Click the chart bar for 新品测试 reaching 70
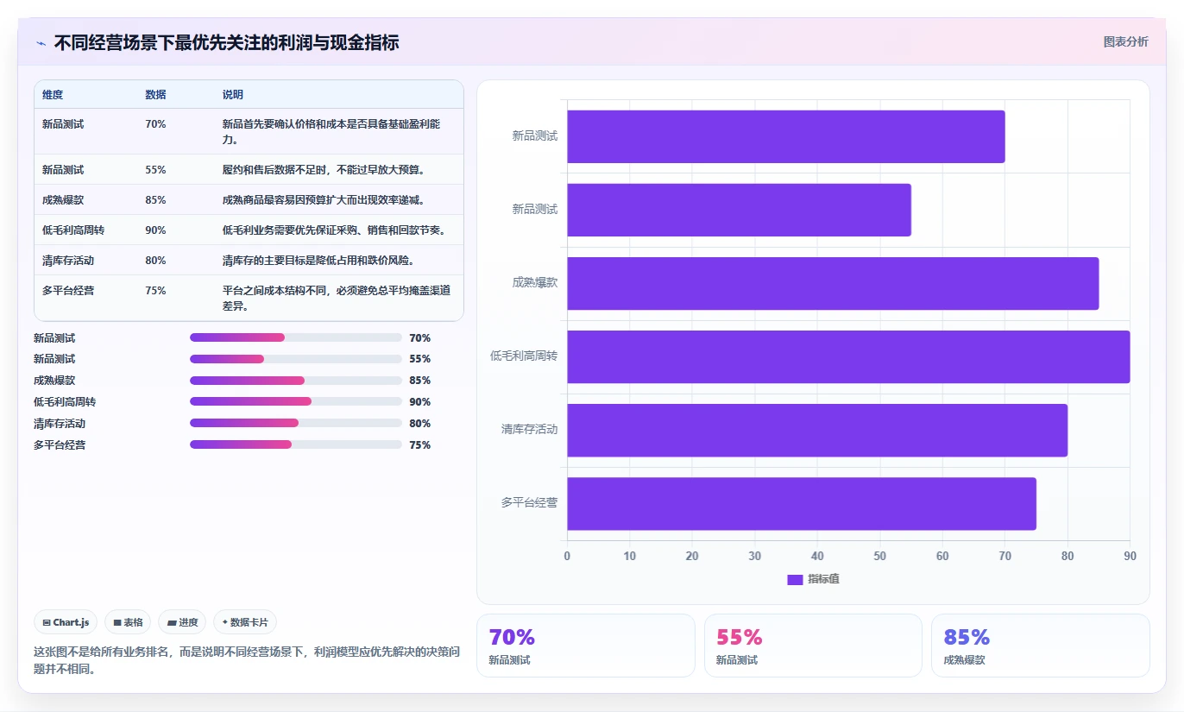Image resolution: width=1184 pixels, height=712 pixels. (786, 136)
